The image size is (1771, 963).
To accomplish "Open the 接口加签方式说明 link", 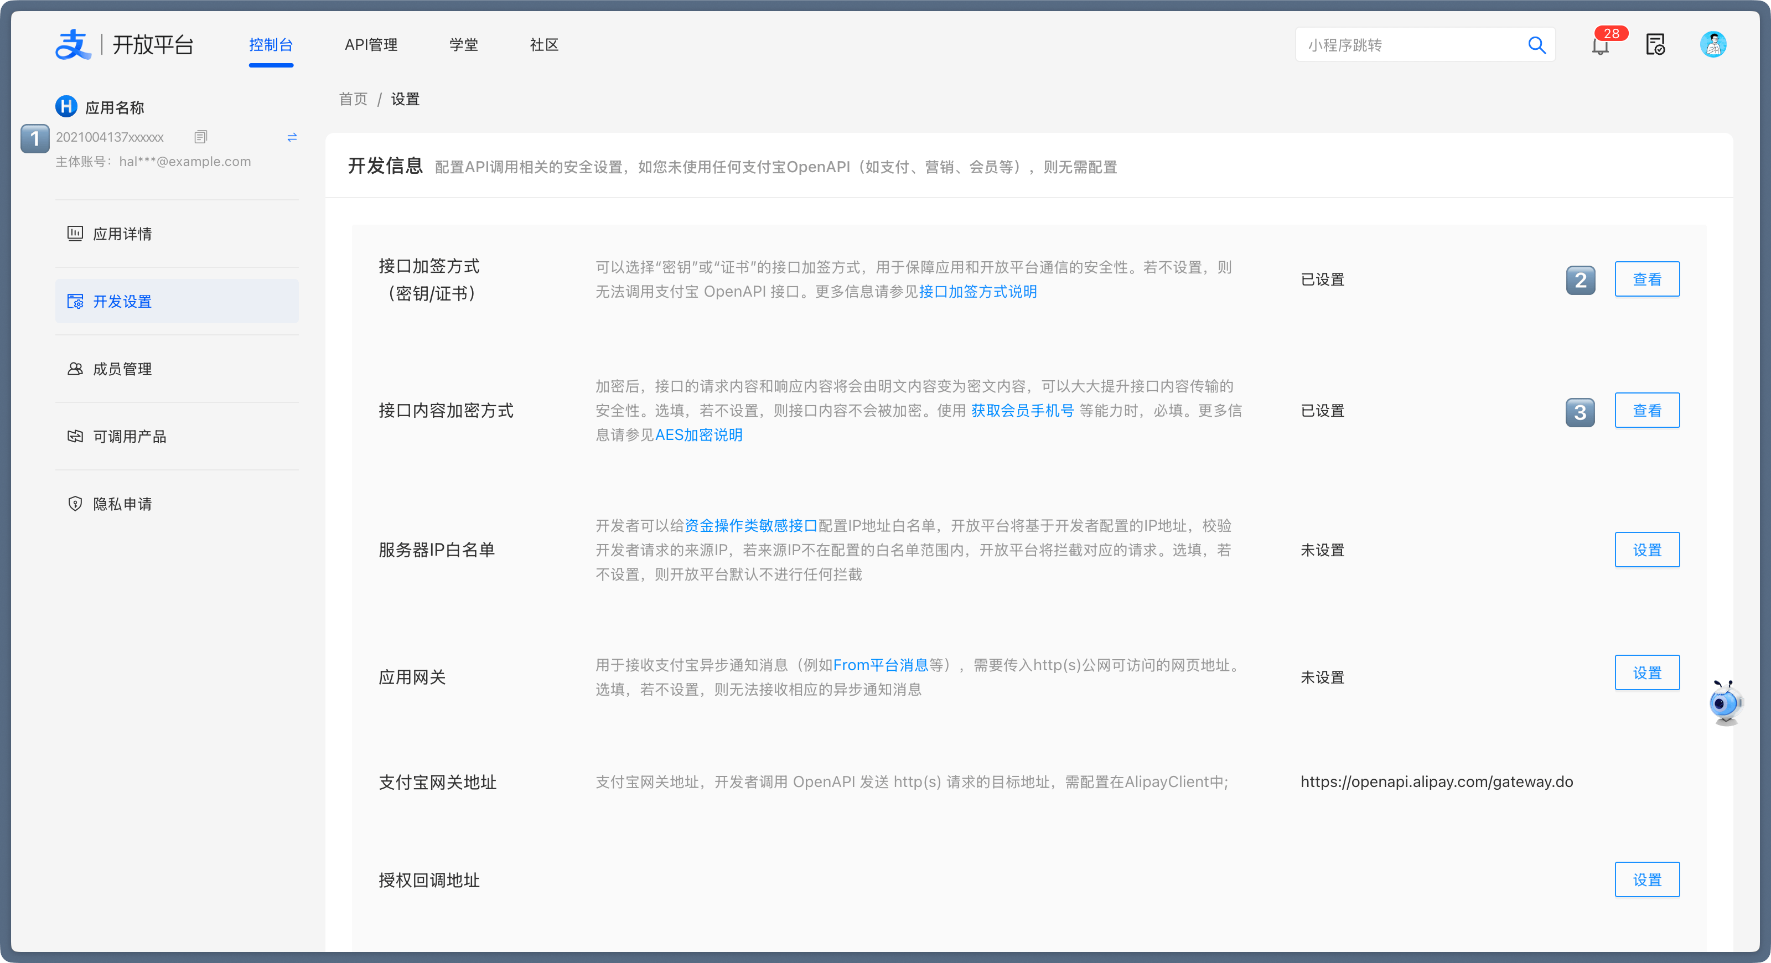I will pos(977,292).
